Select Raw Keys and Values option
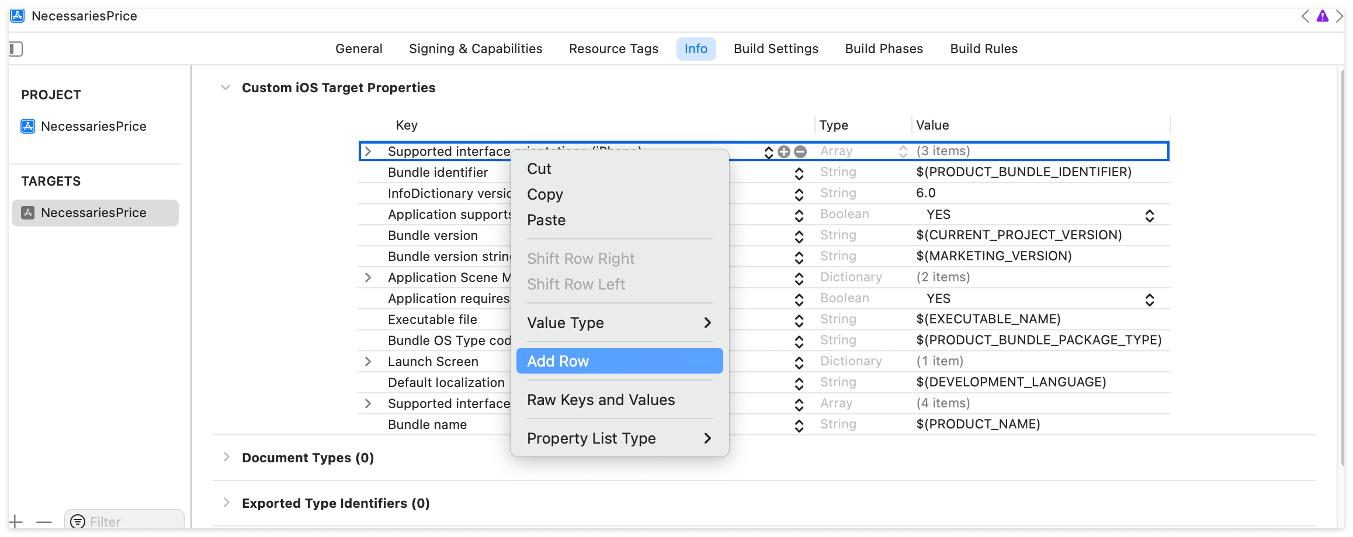 601,400
